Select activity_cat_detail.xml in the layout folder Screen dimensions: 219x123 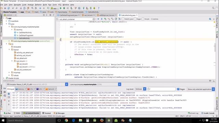click(25, 53)
